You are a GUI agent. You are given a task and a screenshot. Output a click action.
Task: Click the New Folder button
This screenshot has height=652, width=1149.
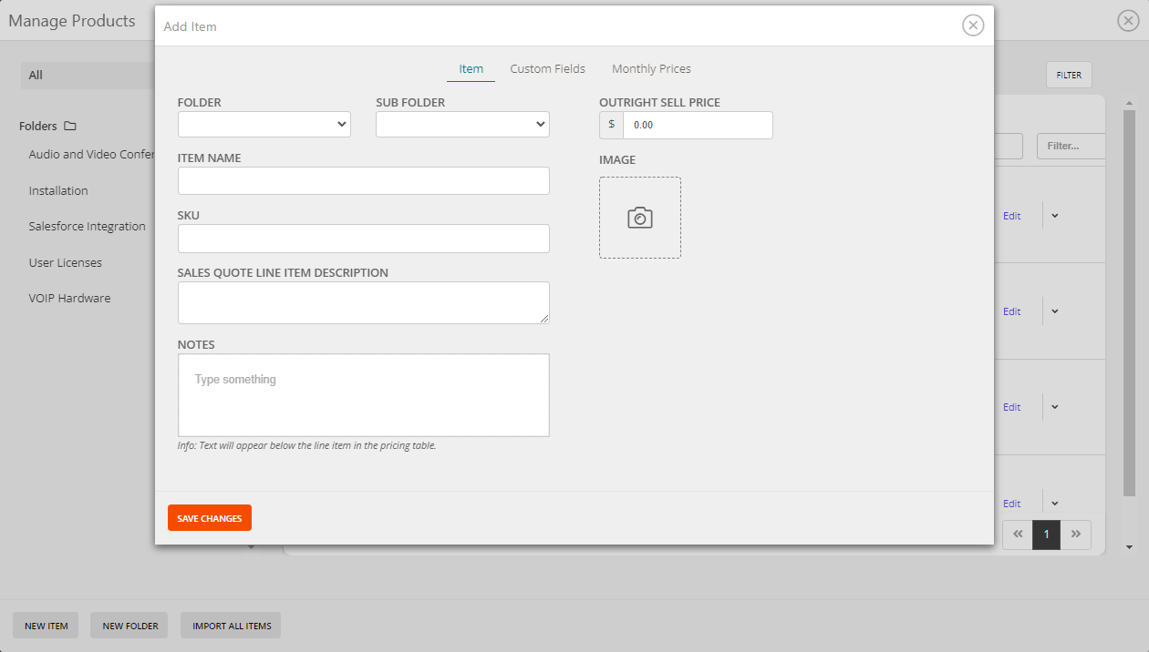pos(129,626)
